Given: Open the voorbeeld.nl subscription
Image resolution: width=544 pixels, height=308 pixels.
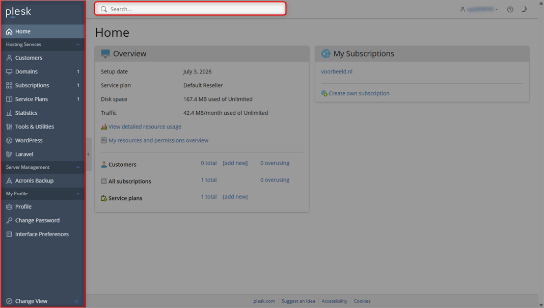Looking at the screenshot, I should click(x=337, y=71).
